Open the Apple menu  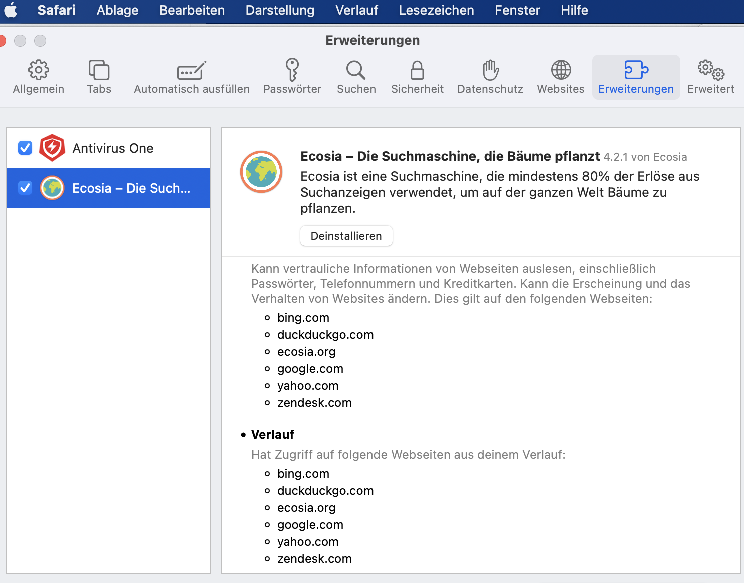point(11,10)
